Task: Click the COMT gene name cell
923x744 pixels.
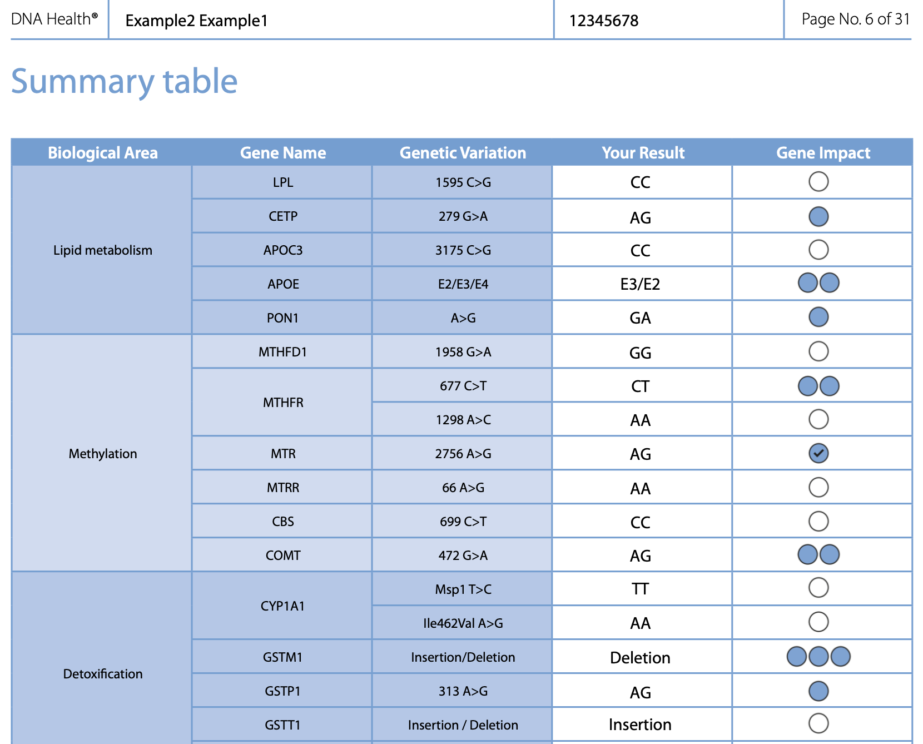Action: pos(283,555)
